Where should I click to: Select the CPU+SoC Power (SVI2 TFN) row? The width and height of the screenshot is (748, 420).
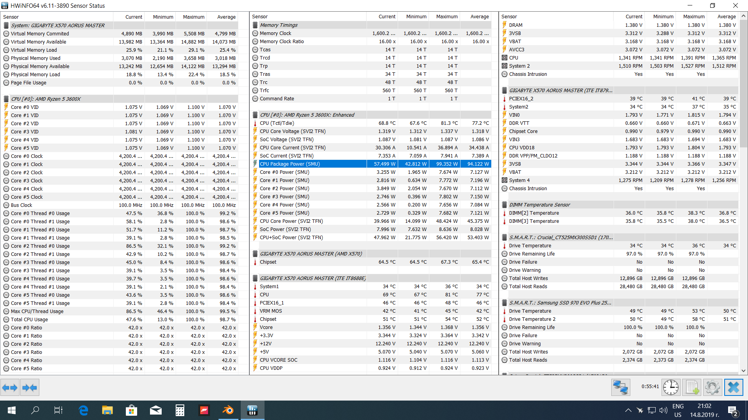coord(370,238)
